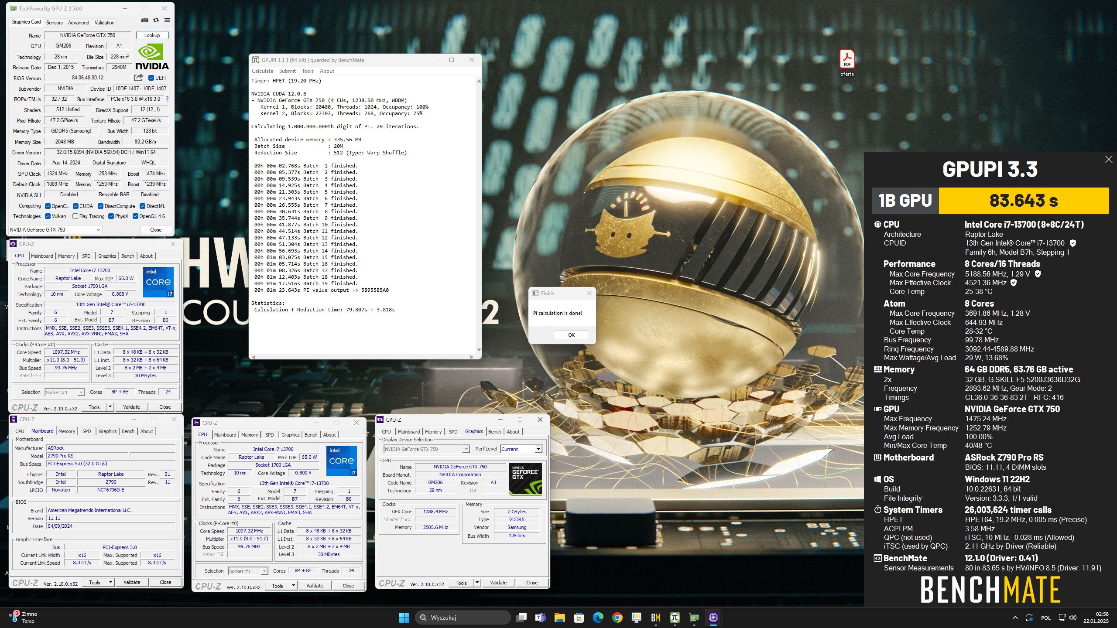This screenshot has width=1117, height=628.
Task: Click the GeForce GTX logo in CPU-Z Graphics
Action: click(x=526, y=479)
